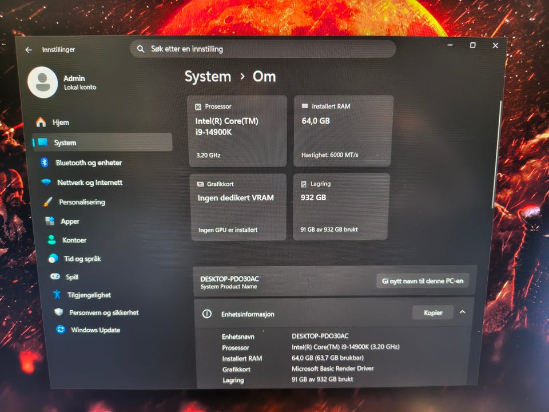Image resolution: width=549 pixels, height=412 pixels.
Task: Click the Søk etter en innstilling field
Action: pos(263,49)
